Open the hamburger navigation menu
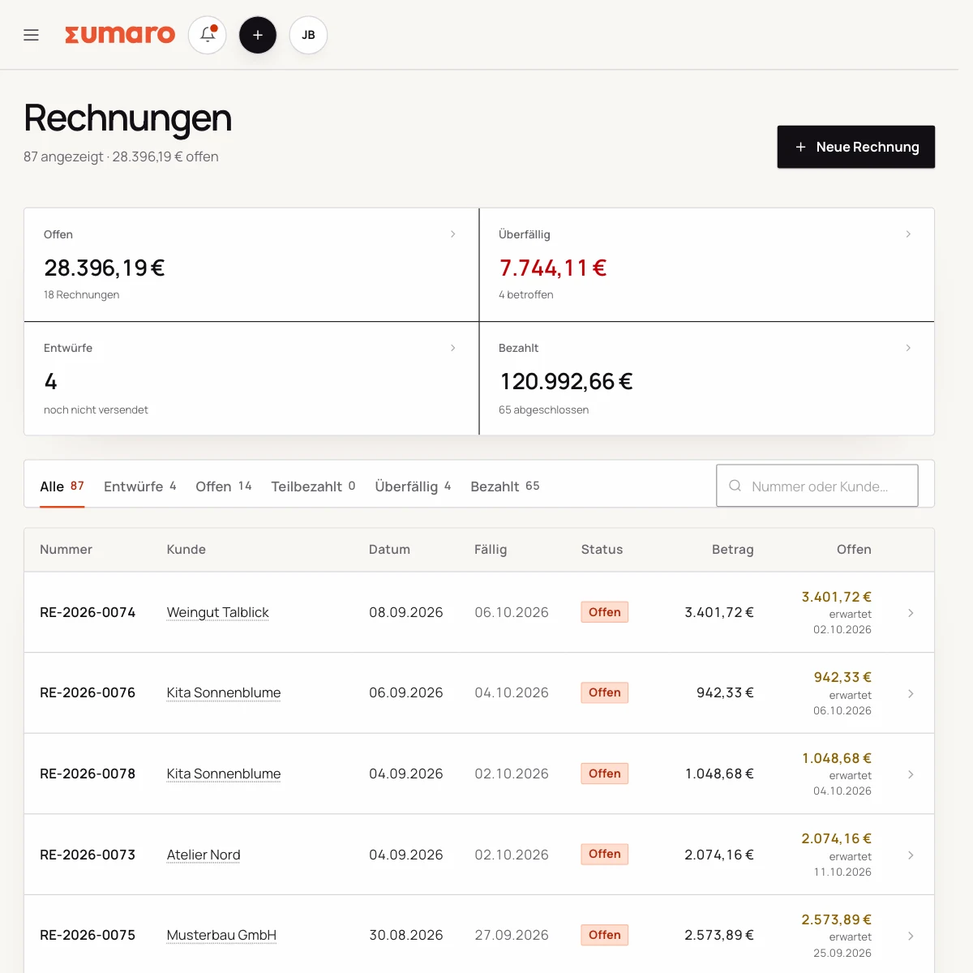The width and height of the screenshot is (973, 973). 32,35
